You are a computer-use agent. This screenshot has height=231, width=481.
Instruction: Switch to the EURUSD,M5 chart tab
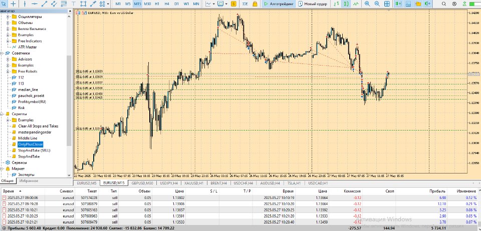point(87,183)
